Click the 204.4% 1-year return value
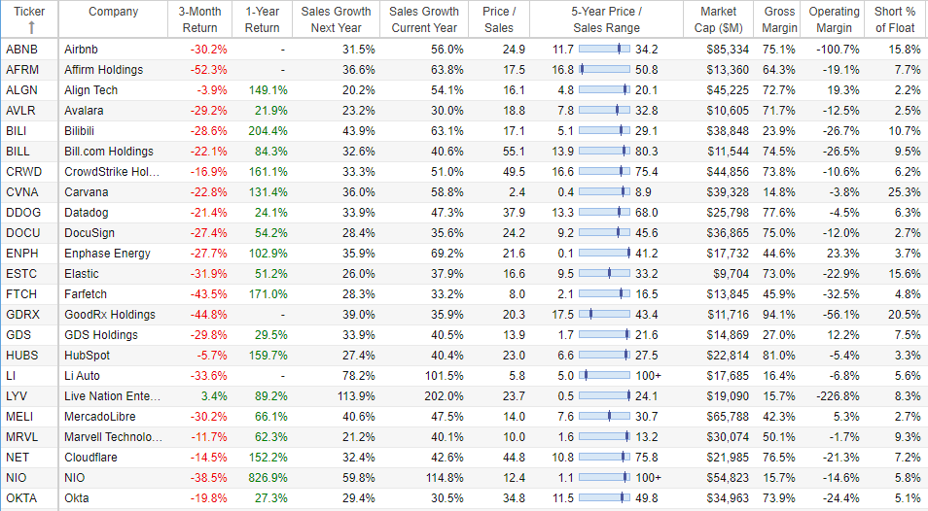The width and height of the screenshot is (928, 511). point(268,131)
